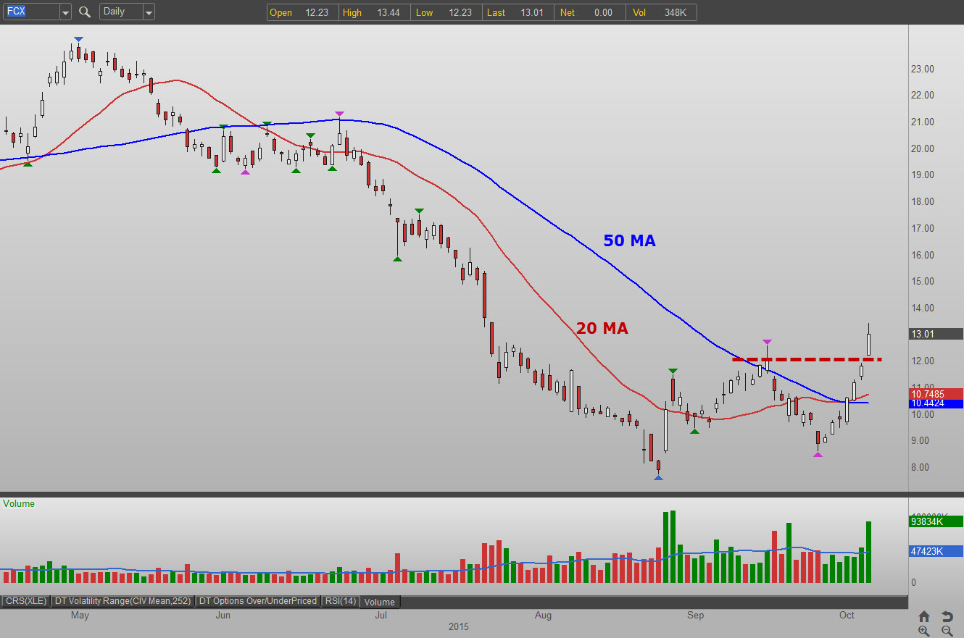
Task: Click the Aug label on the date axis
Action: (x=543, y=616)
